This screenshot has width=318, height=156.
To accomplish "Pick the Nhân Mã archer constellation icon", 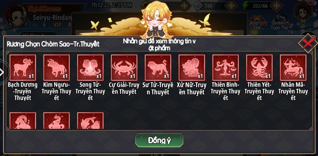I will (x=293, y=68).
